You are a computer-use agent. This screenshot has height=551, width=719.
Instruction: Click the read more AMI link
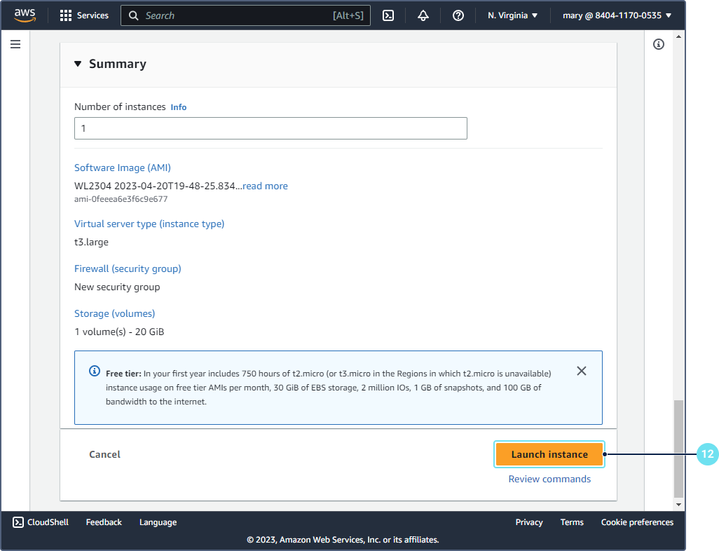[265, 186]
